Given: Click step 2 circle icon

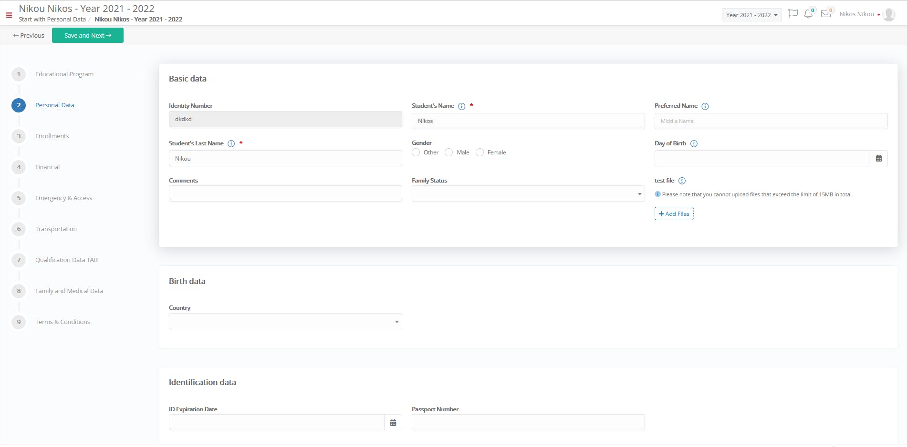Looking at the screenshot, I should pos(19,105).
